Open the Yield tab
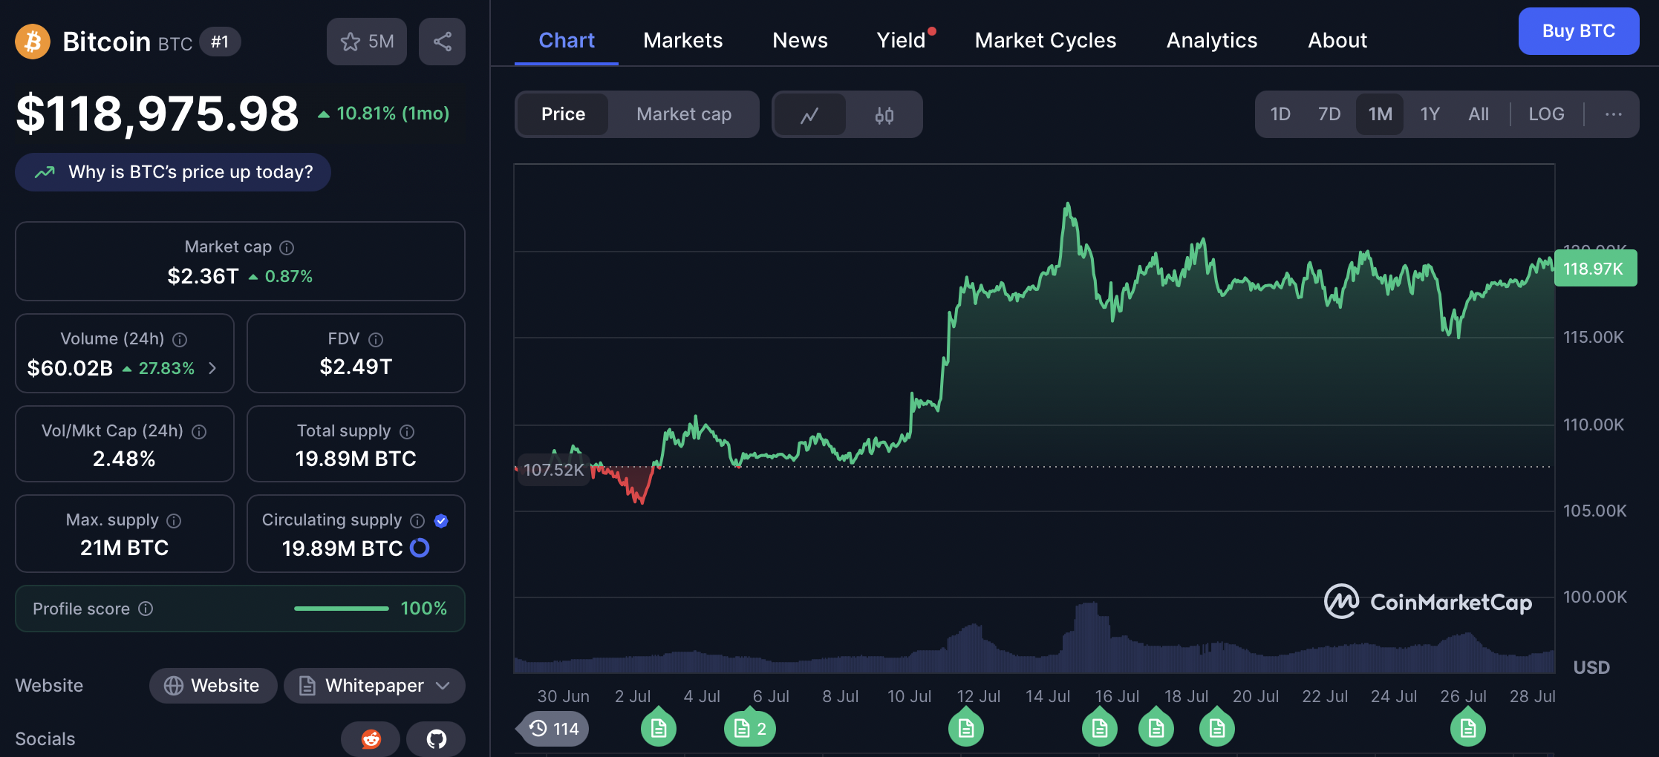Image resolution: width=1659 pixels, height=757 pixels. 902,40
